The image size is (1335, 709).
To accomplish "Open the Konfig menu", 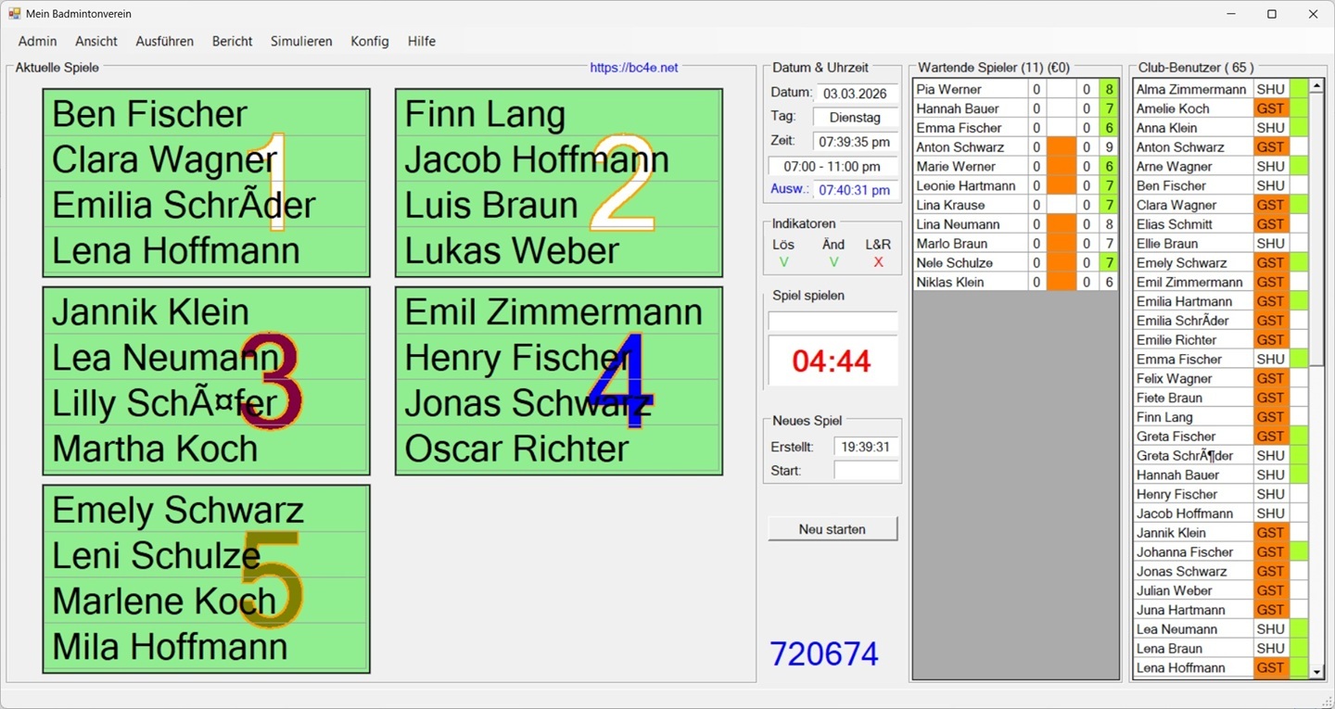I will pos(370,41).
